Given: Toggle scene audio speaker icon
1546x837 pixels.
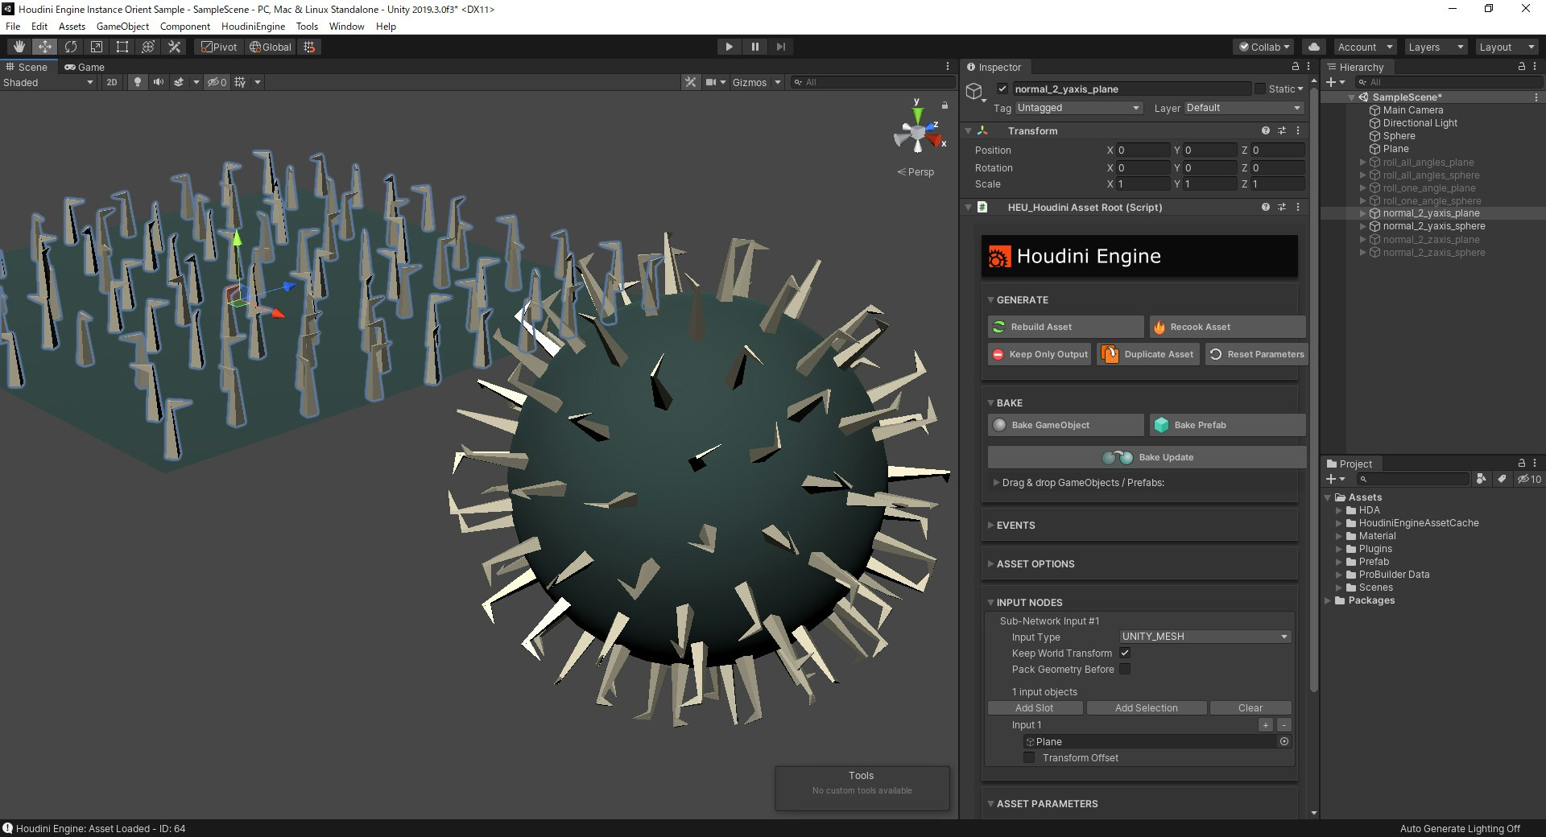Looking at the screenshot, I should point(158,82).
